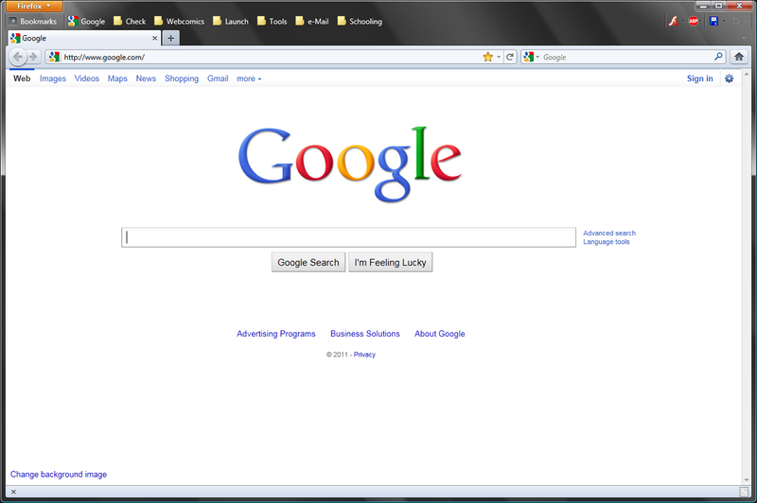This screenshot has height=503, width=757.
Task: Open the Language tools link
Action: [607, 242]
